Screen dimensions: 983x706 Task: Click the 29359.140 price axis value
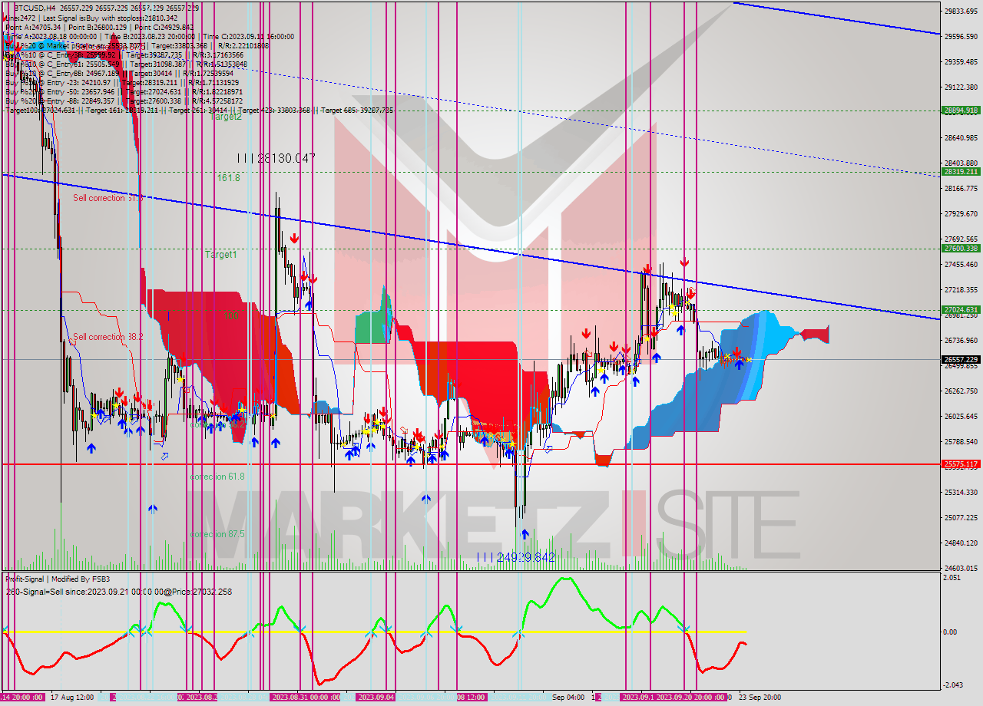tap(961, 61)
